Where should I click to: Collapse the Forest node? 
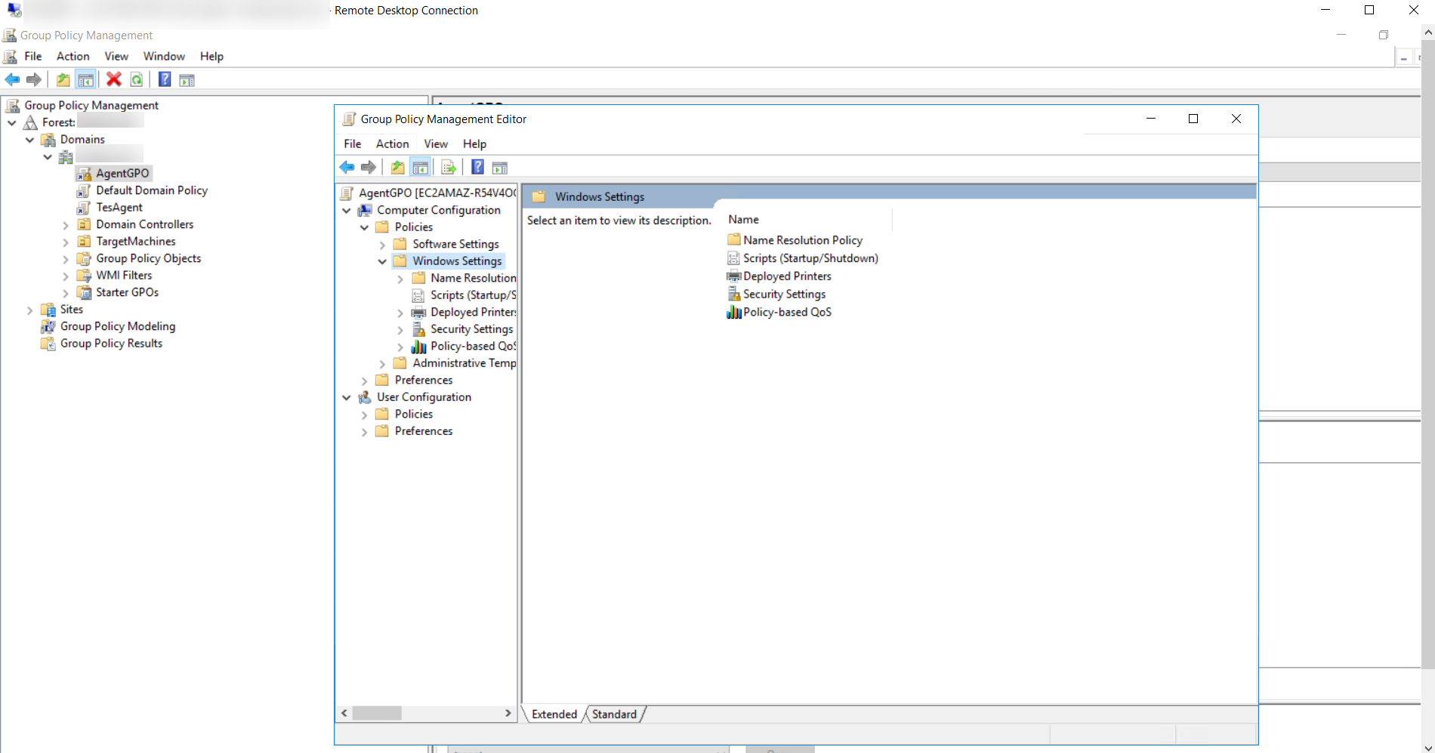point(12,122)
